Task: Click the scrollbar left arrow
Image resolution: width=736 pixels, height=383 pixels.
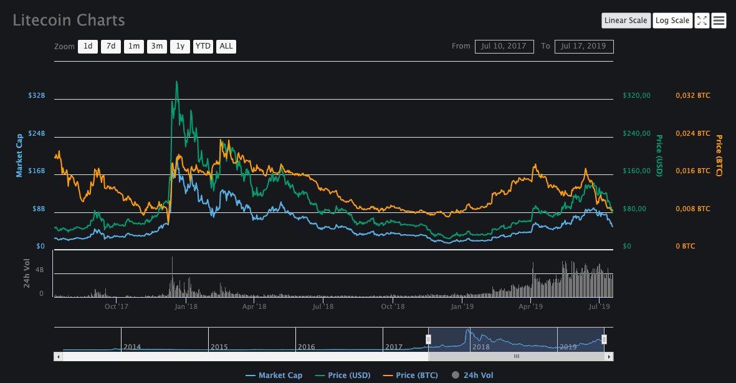Action: [59, 357]
